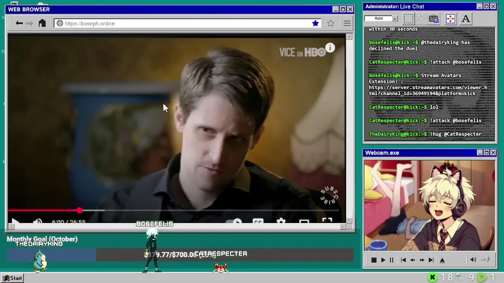Image resolution: width=504 pixels, height=283 pixels.
Task: Go back in the web browser
Action: pyautogui.click(x=19, y=23)
